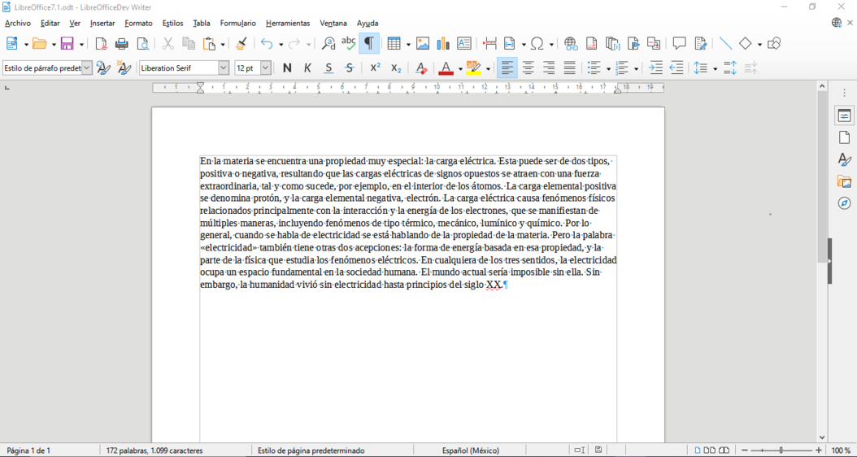Image resolution: width=857 pixels, height=457 pixels.
Task: Toggle bold with the N button
Action: [287, 68]
